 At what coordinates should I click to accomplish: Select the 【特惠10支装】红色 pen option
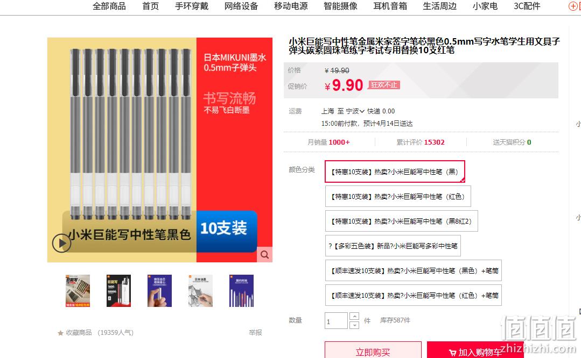(x=398, y=196)
